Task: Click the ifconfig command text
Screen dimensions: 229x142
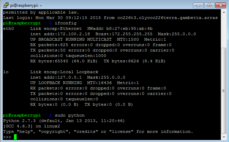Action: pyautogui.click(x=66, y=23)
